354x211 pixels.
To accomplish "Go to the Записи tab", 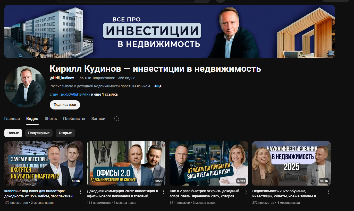I will point(98,119).
